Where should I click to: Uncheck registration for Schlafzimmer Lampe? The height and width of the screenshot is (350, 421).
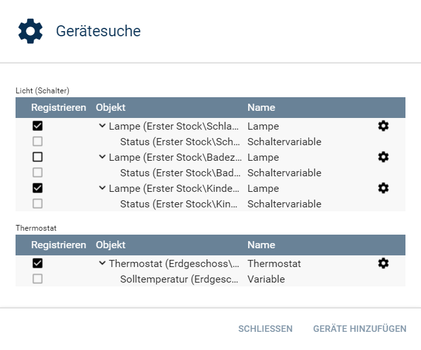click(38, 126)
